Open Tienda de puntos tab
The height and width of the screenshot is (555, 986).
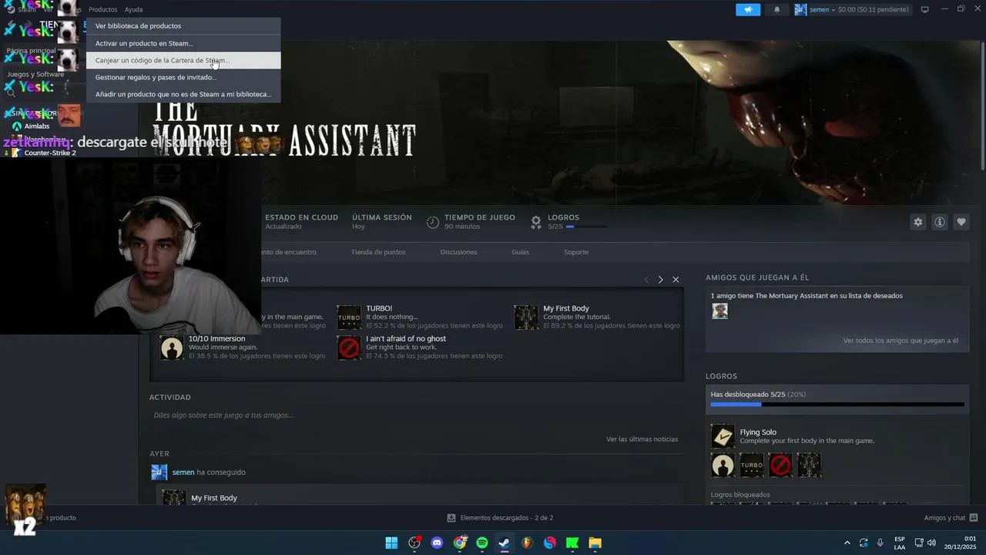pyautogui.click(x=378, y=252)
